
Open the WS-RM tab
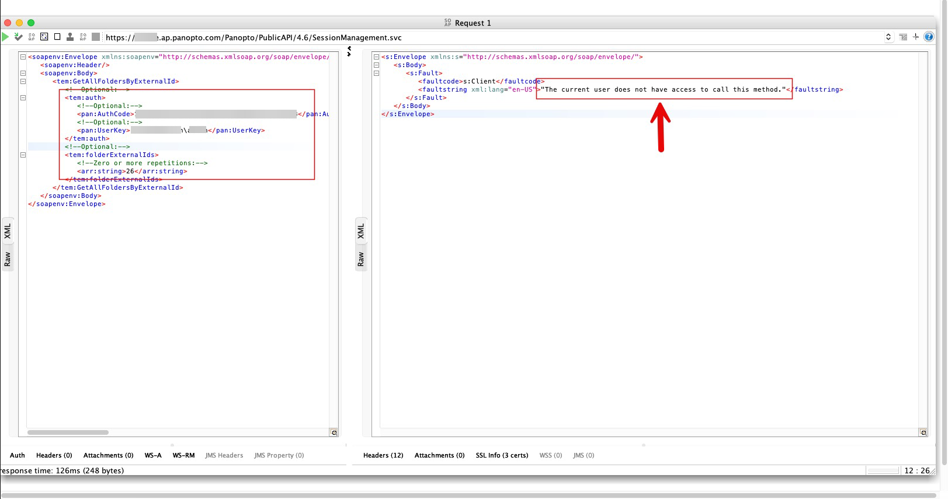click(x=183, y=455)
